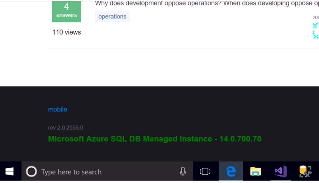Click the Cortana circle icon
Image resolution: width=319 pixels, height=183 pixels.
[x=31, y=172]
